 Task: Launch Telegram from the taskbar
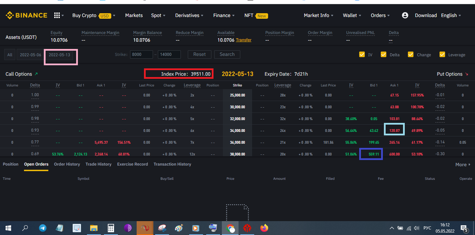42,228
